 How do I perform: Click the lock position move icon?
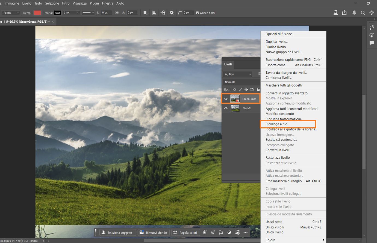246,89
